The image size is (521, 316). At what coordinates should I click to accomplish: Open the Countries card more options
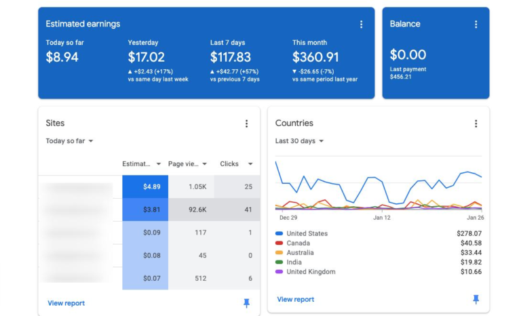[476, 123]
